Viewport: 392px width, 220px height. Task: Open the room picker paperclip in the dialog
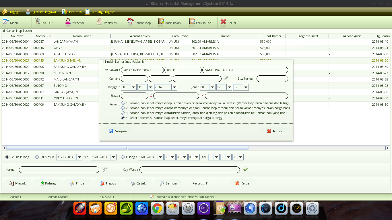tap(226, 78)
